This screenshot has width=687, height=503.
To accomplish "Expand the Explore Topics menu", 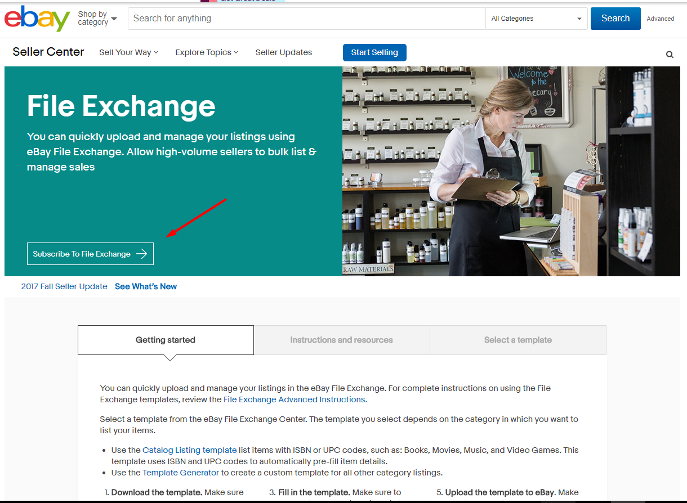I will 207,52.
